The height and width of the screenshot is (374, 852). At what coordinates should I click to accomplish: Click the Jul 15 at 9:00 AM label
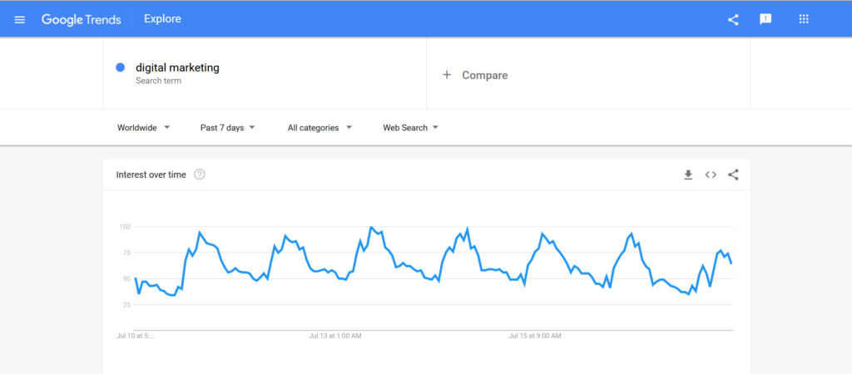tap(535, 336)
